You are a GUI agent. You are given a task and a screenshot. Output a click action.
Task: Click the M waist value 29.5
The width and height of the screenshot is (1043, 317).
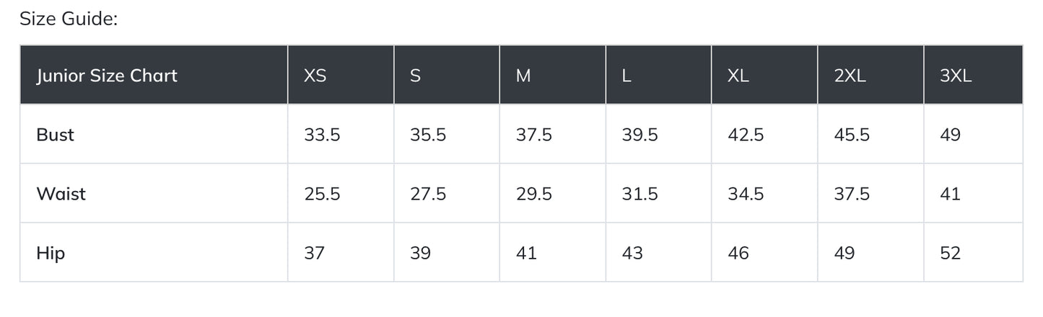[x=533, y=194]
